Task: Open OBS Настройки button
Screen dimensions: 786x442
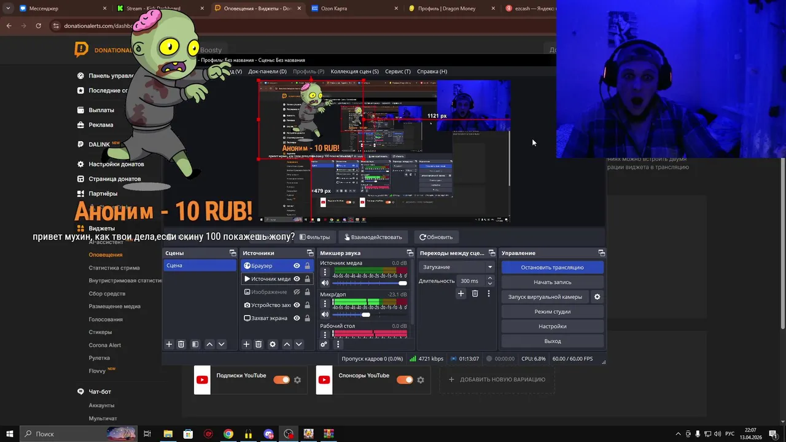Action: pyautogui.click(x=552, y=326)
